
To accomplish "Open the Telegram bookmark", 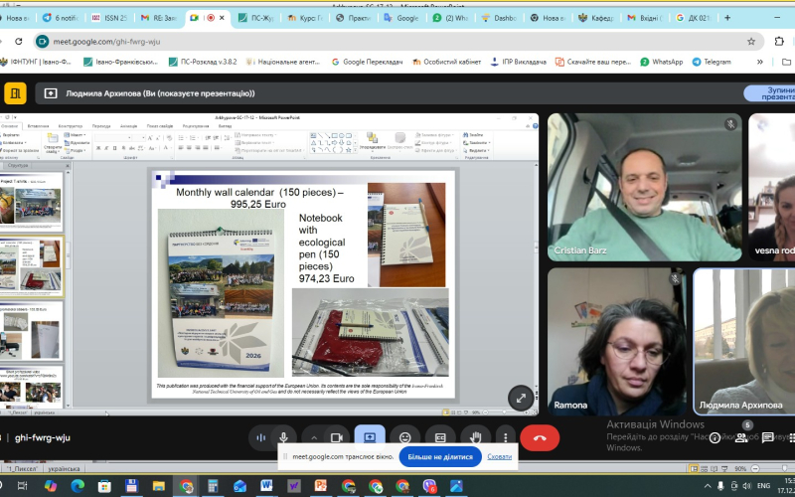I will pyautogui.click(x=712, y=62).
